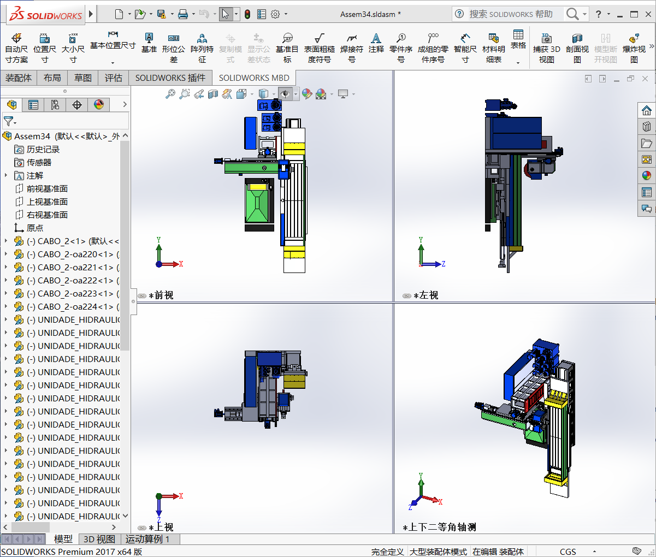
Task: Expand the SOLIDWORKS logo menu arrow
Action: click(x=91, y=14)
